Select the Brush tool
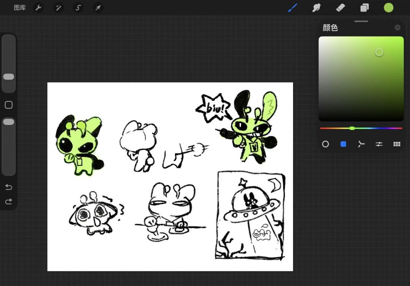The width and height of the screenshot is (410, 286). [x=293, y=8]
